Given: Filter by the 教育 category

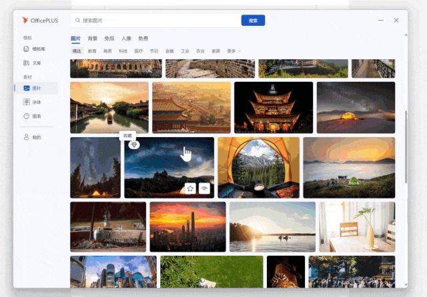Looking at the screenshot, I should [x=92, y=51].
